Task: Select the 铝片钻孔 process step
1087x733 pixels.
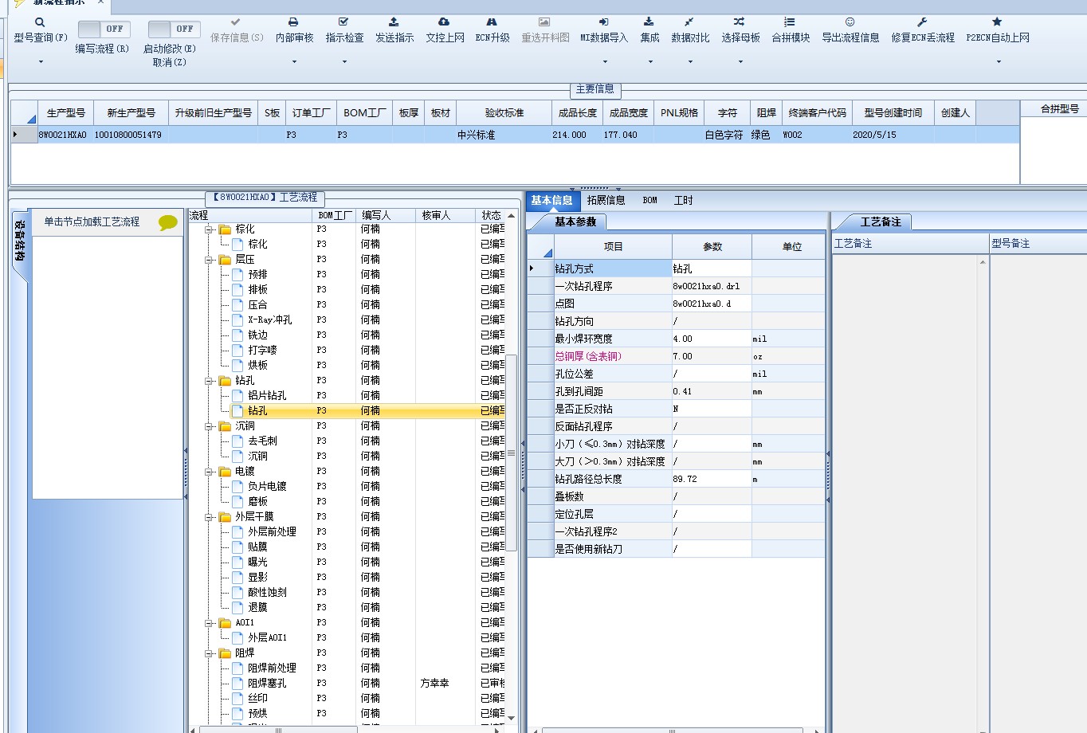Action: click(x=267, y=396)
